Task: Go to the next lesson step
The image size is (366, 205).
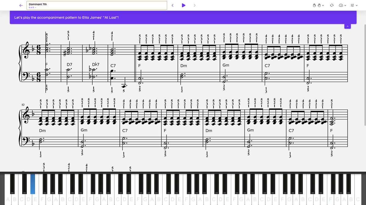Action: (195, 5)
